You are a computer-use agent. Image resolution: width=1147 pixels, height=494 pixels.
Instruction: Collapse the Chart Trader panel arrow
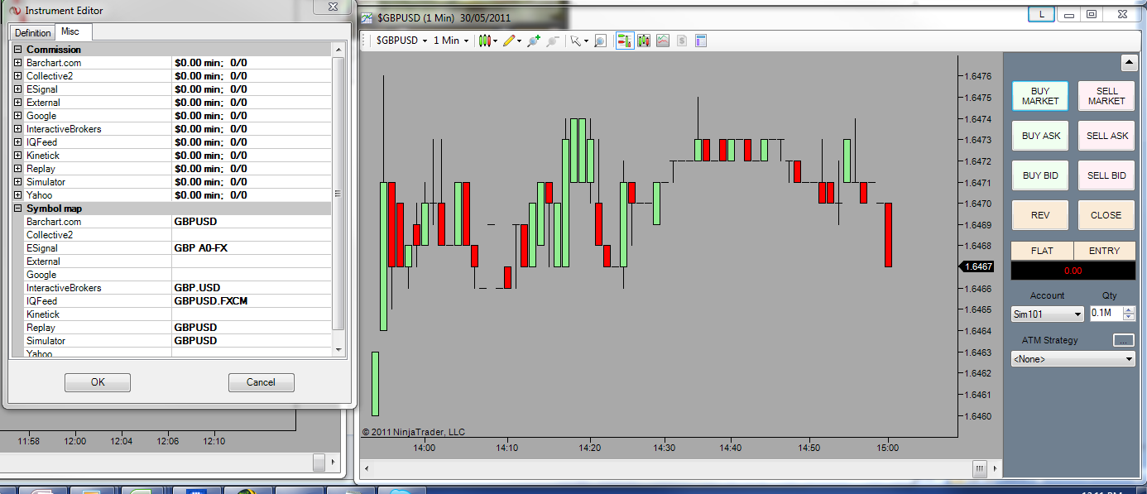pyautogui.click(x=1129, y=63)
